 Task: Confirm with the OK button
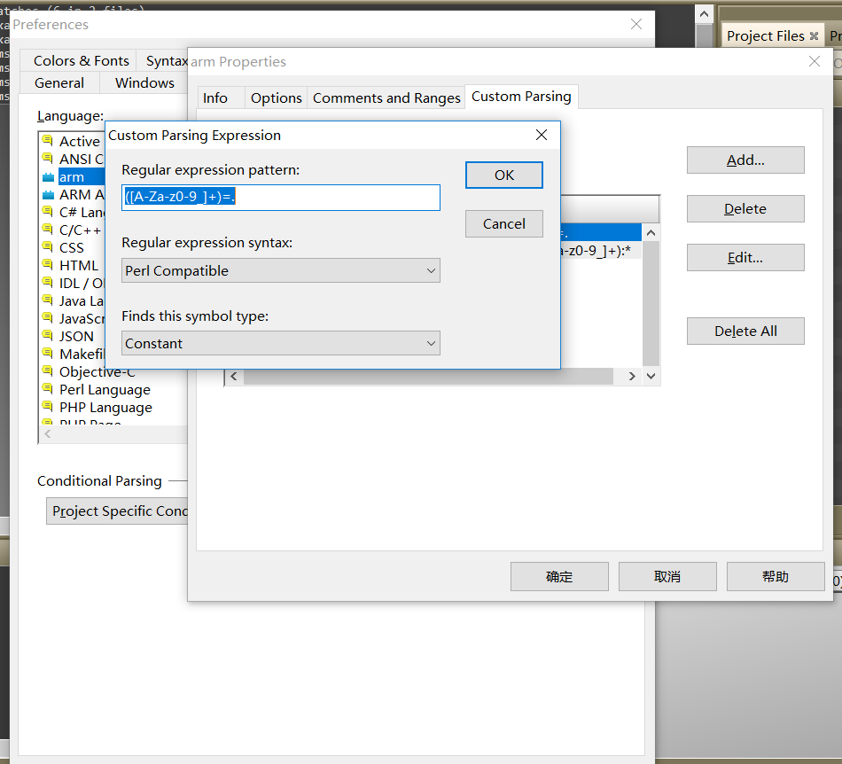click(x=503, y=175)
